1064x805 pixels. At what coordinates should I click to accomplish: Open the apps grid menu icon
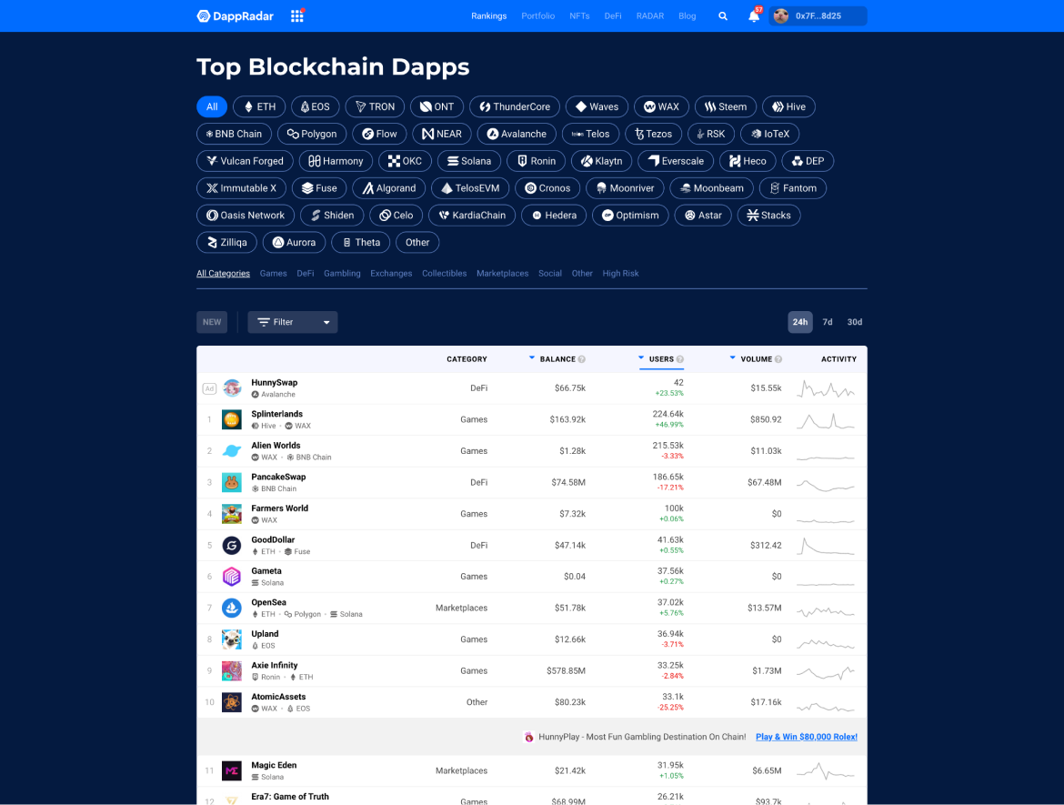[x=297, y=15]
